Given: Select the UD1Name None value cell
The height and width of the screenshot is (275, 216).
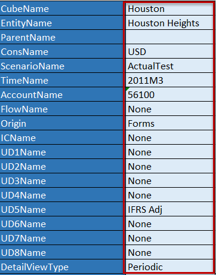Looking at the screenshot, I should click(x=169, y=152).
